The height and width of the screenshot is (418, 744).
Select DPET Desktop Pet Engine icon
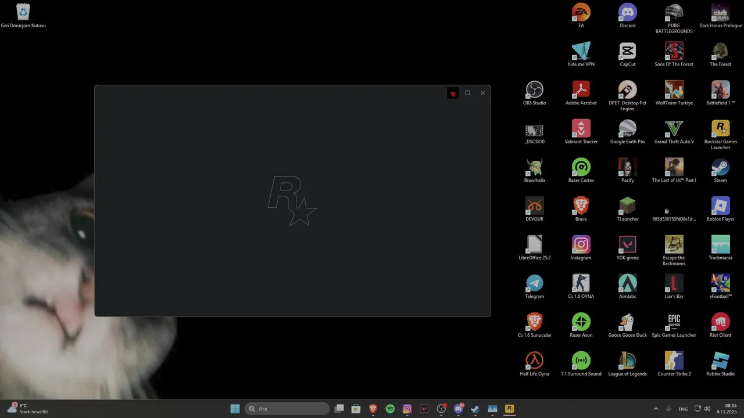click(628, 96)
